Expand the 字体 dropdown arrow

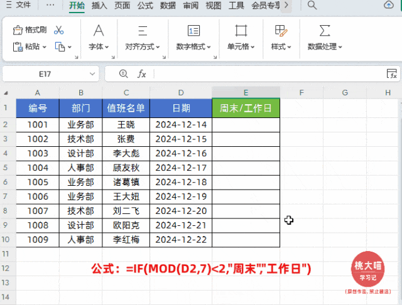point(107,47)
